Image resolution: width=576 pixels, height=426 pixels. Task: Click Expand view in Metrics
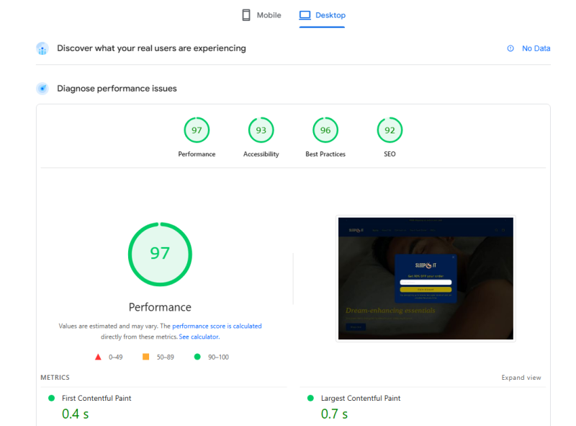(521, 378)
